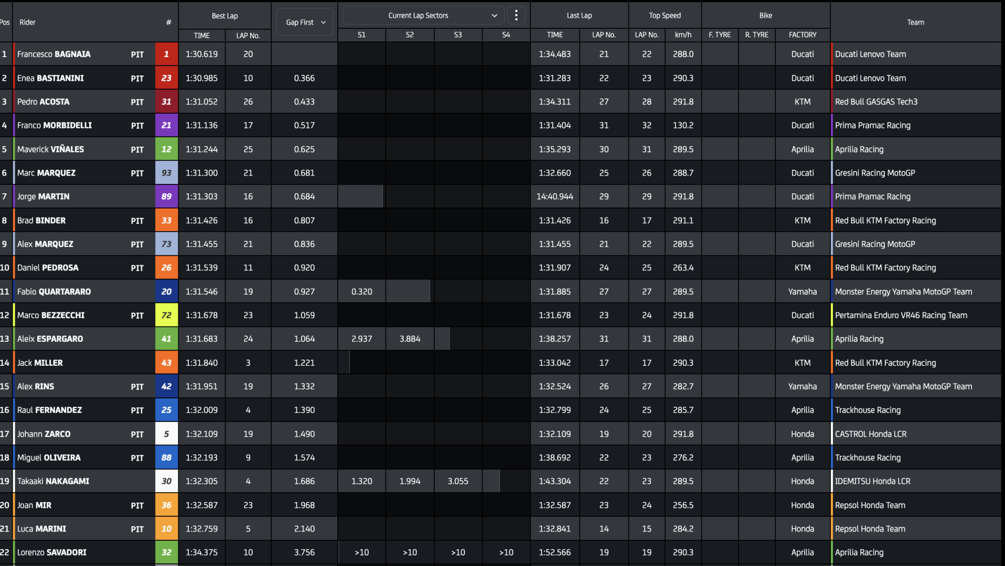The image size is (1005, 566).
Task: Select rider Johann ZARCO
Action: point(44,434)
